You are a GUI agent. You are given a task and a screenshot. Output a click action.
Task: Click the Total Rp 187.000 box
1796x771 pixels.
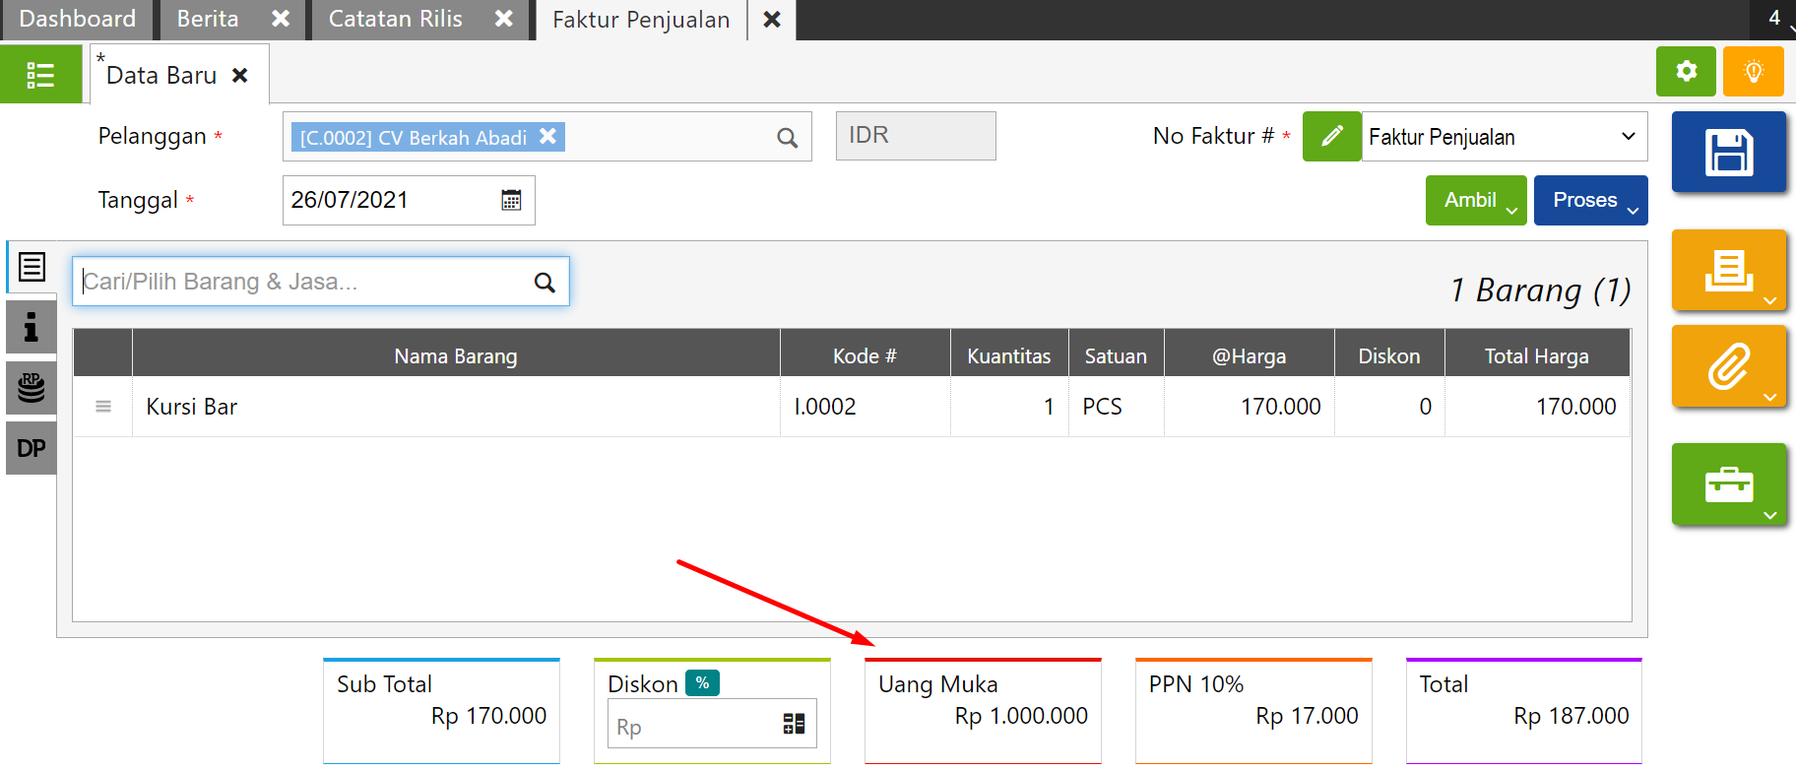coord(1524,709)
